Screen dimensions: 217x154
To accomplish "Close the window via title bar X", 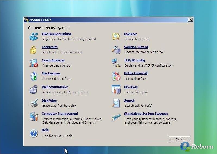I will 191,20.
